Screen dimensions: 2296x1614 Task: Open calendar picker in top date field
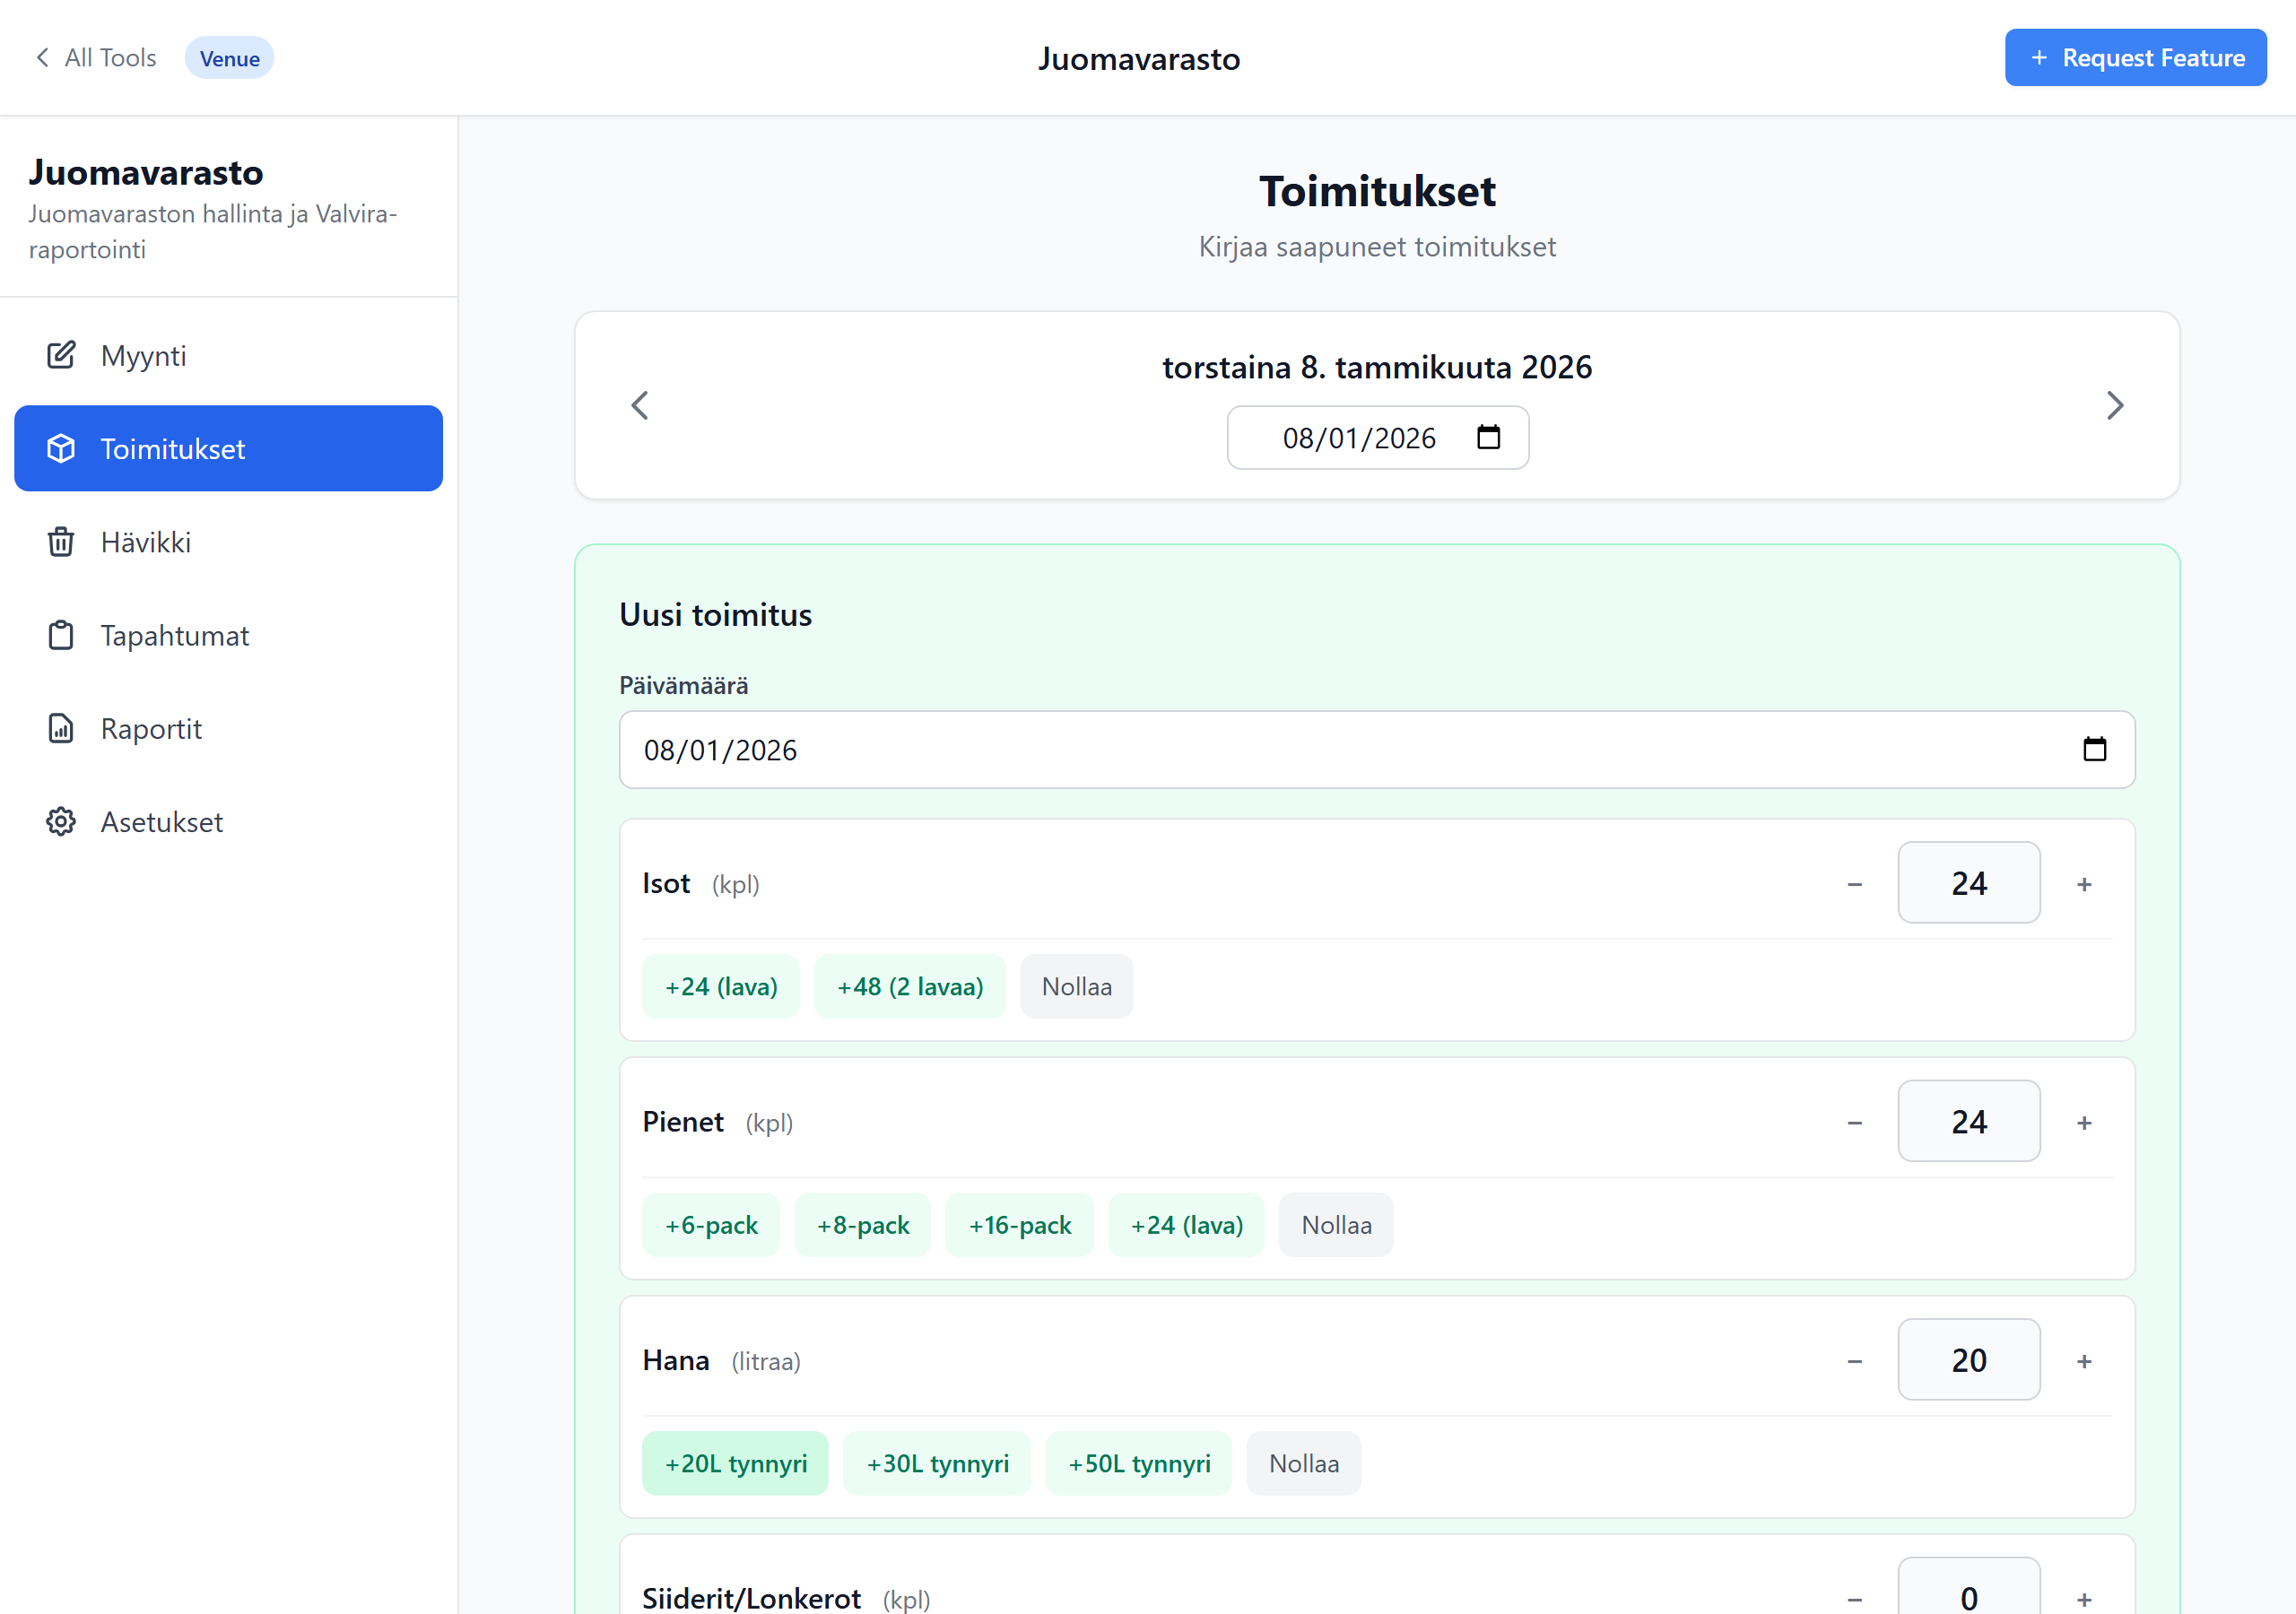[1488, 437]
